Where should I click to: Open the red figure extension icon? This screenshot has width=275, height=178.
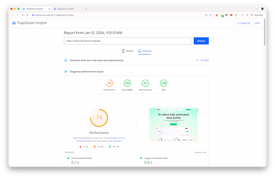(217, 15)
